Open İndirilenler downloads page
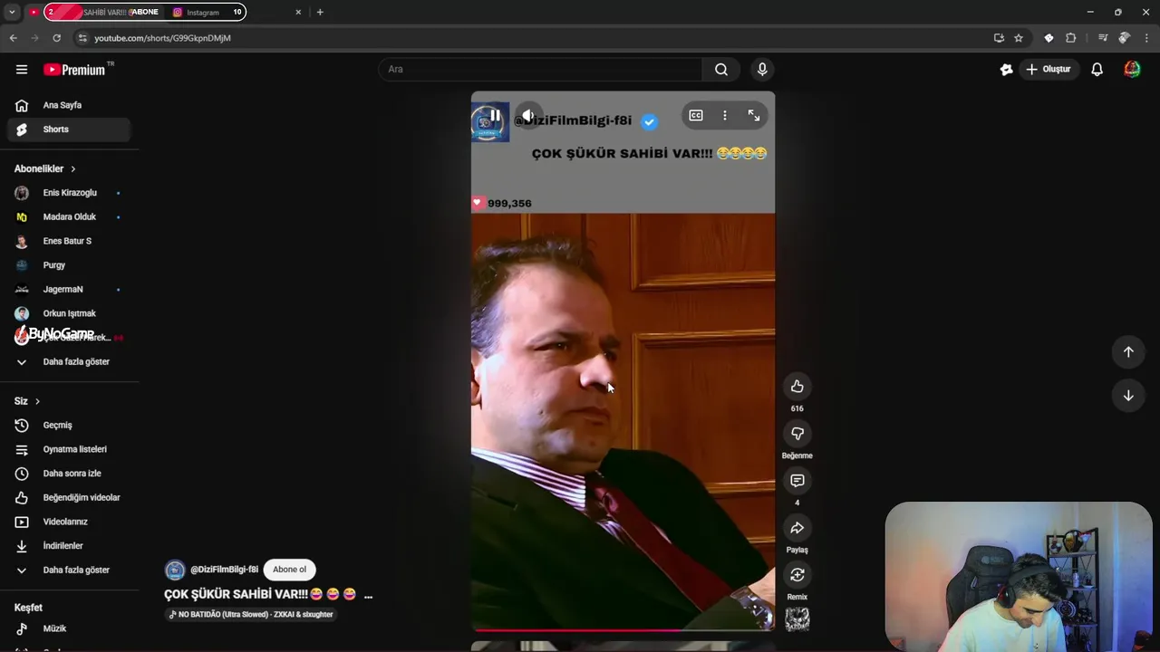The width and height of the screenshot is (1160, 652). (x=69, y=546)
